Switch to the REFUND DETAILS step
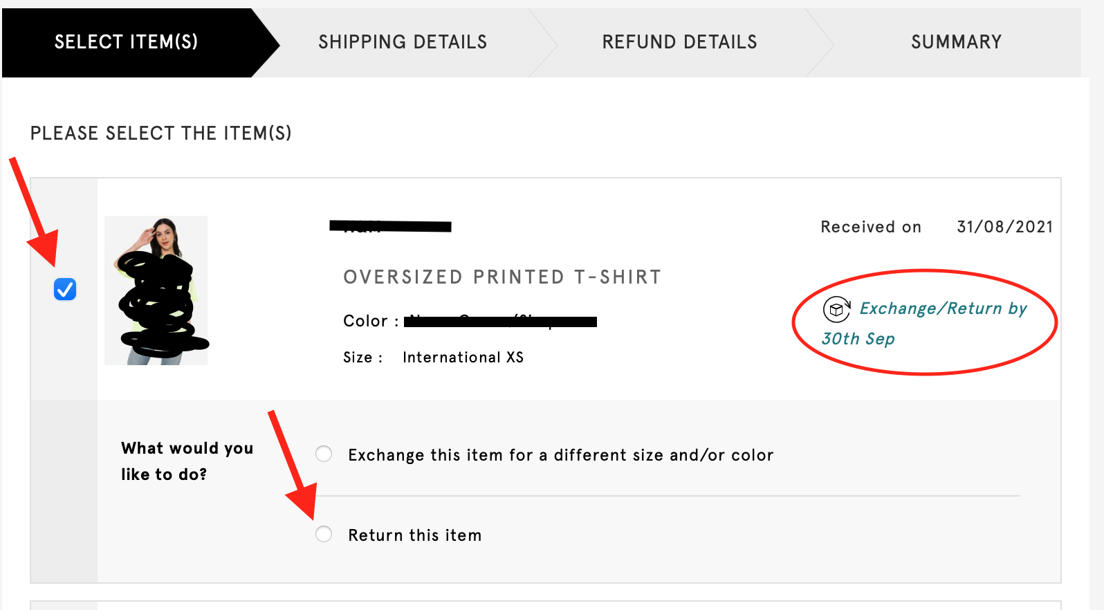 tap(679, 41)
